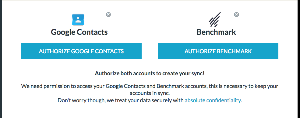
Task: Click the dark strip on the right edge
Action: (299, 59)
